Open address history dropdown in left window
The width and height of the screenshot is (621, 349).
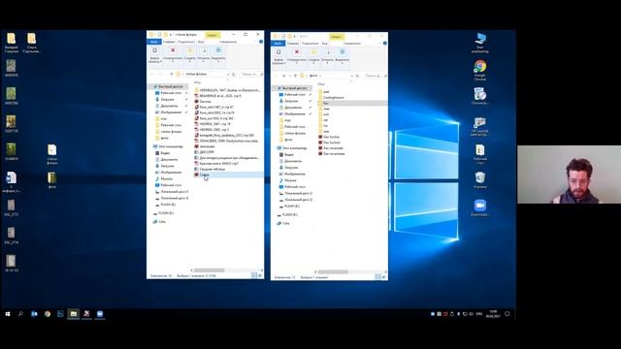[228, 74]
